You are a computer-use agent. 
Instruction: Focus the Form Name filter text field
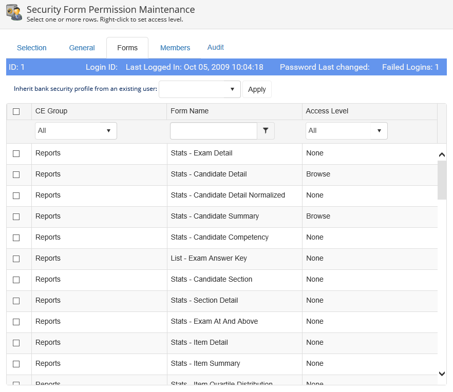tap(213, 131)
